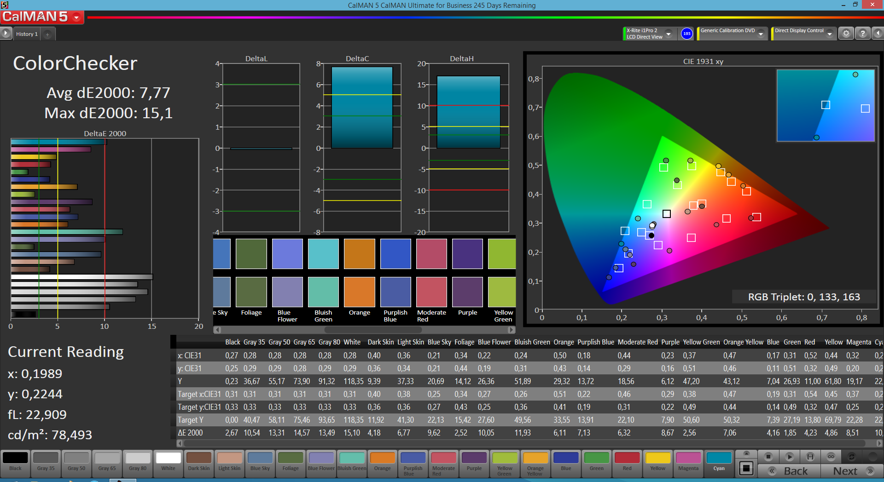
Task: Click the Avg dE2000: 7,77 text
Action: (x=109, y=93)
